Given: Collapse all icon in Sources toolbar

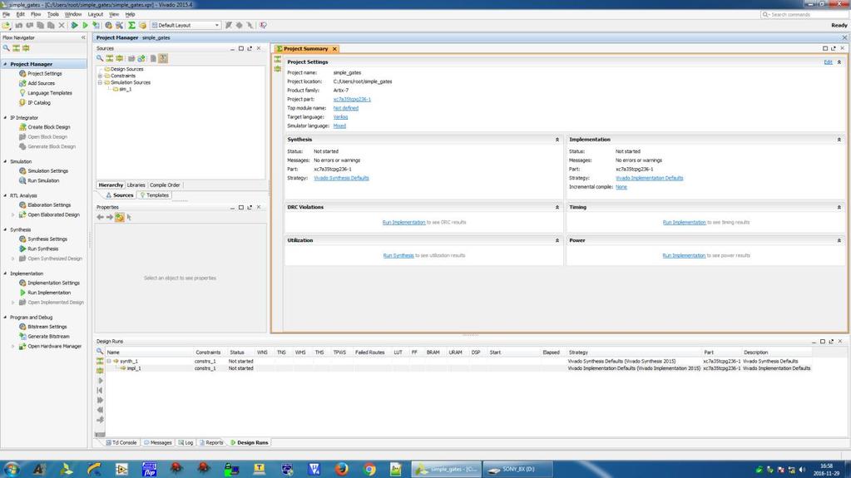Looking at the screenshot, I should click(x=110, y=58).
